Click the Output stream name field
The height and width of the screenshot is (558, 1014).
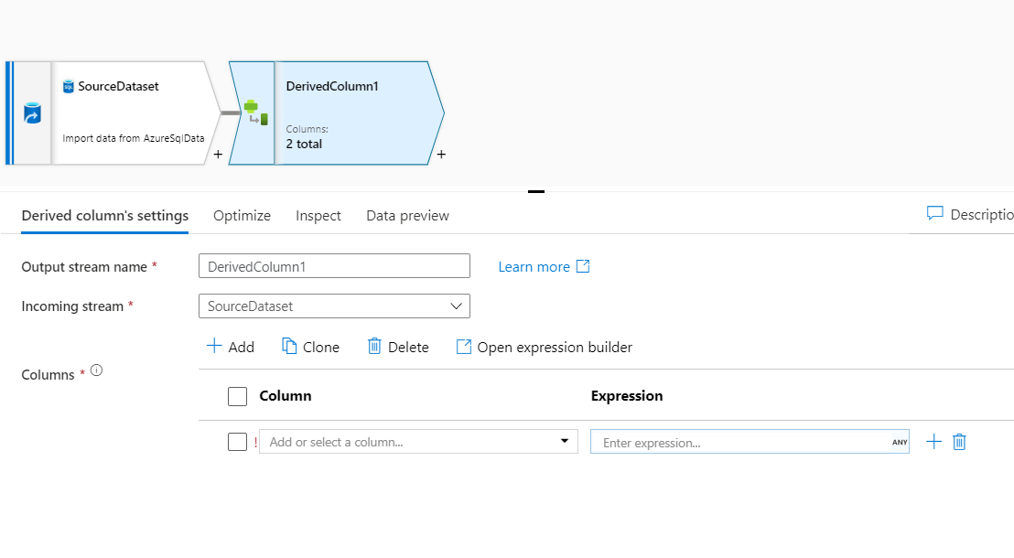(334, 266)
